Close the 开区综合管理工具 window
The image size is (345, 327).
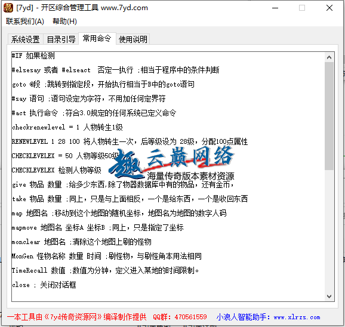point(329,8)
